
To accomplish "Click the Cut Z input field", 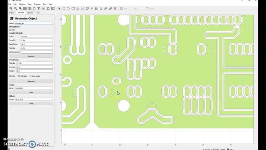I will [x=37, y=36].
